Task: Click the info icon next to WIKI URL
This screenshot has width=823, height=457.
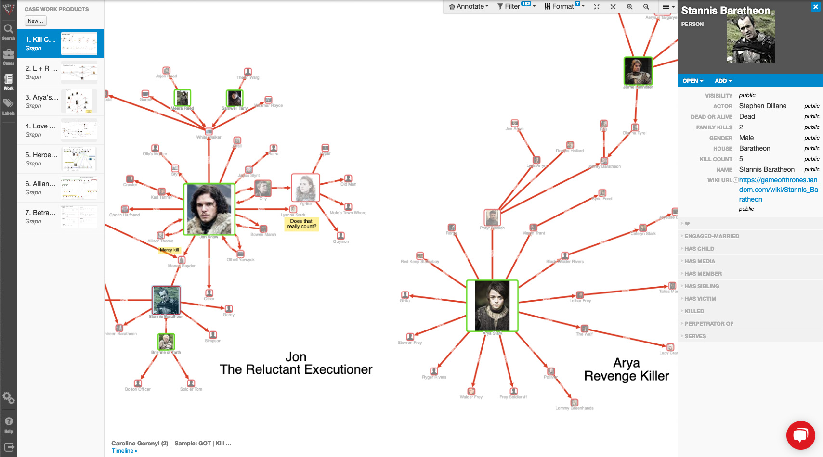Action: pos(735,180)
